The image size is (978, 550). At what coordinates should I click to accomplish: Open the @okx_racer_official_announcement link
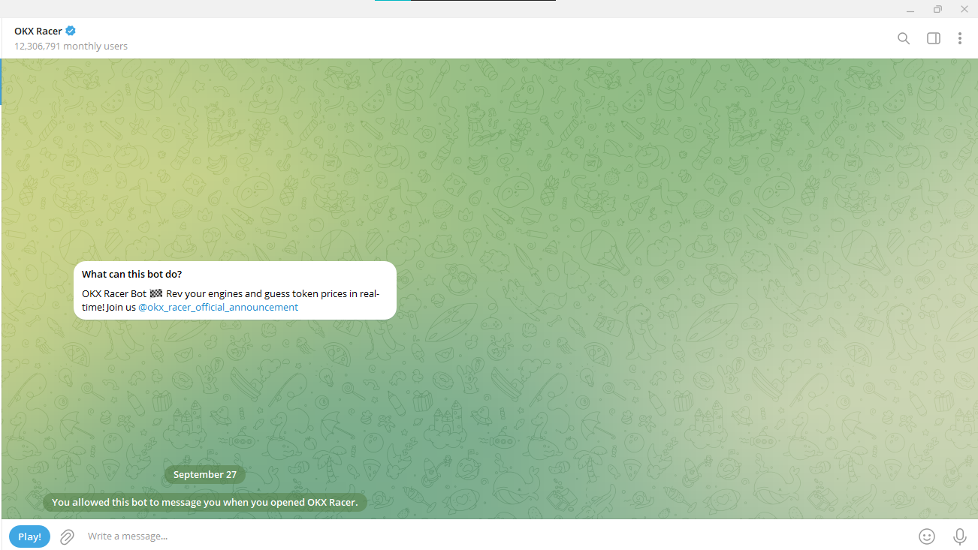pyautogui.click(x=219, y=307)
